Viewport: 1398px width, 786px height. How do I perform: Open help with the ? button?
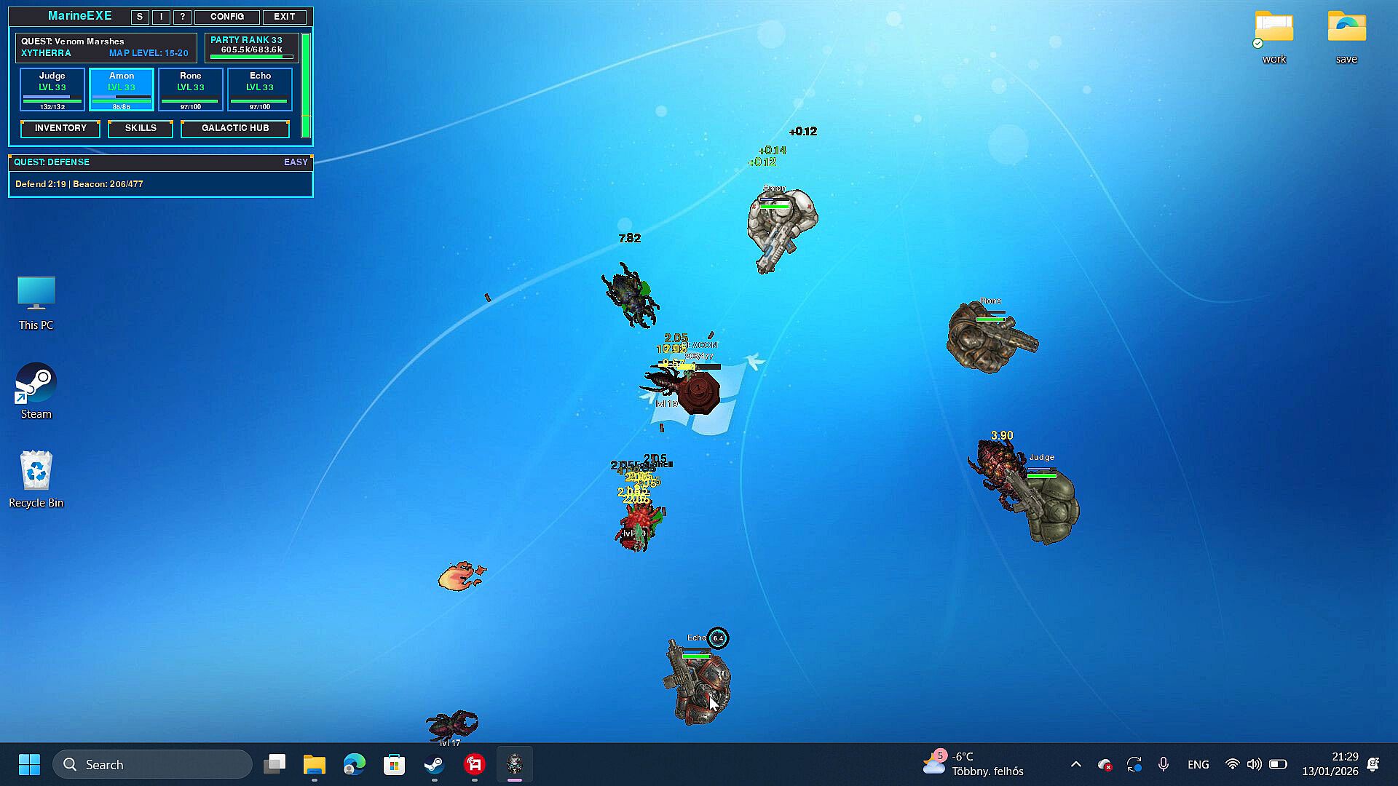182,17
